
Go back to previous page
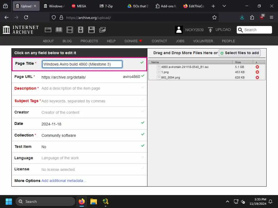tap(7, 17)
